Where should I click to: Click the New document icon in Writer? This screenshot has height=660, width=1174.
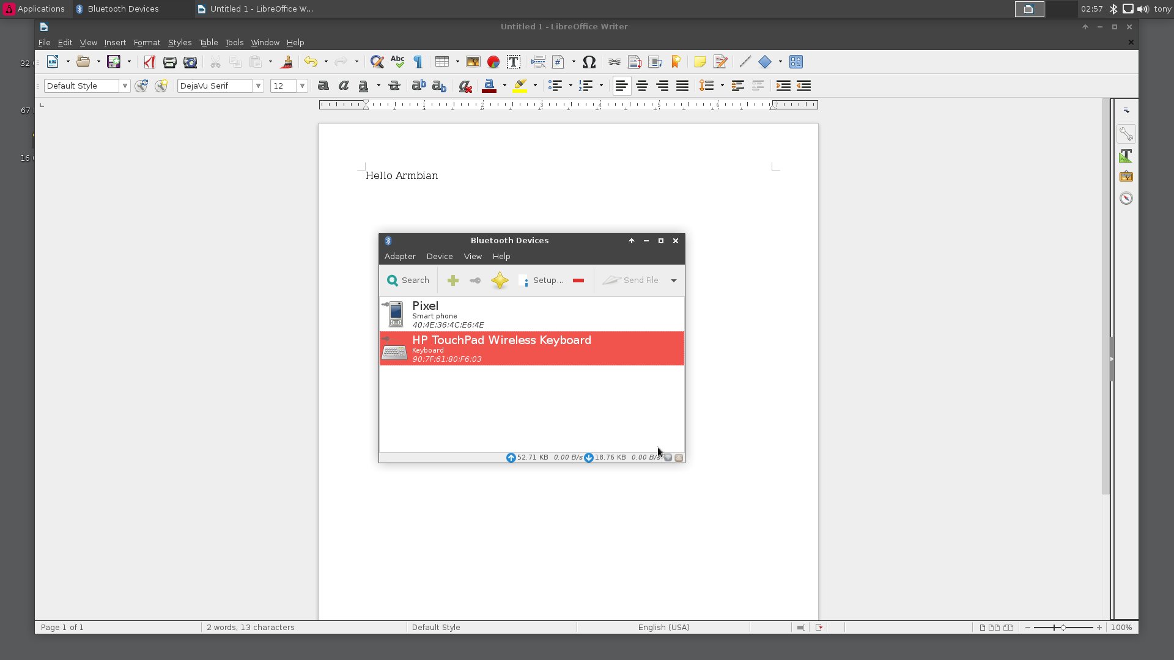[53, 62]
